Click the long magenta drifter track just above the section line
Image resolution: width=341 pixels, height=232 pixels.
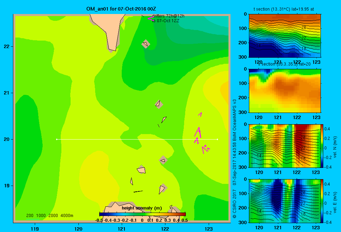click(198, 132)
